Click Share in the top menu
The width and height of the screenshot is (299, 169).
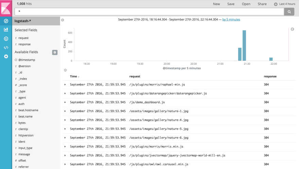coord(262,4)
